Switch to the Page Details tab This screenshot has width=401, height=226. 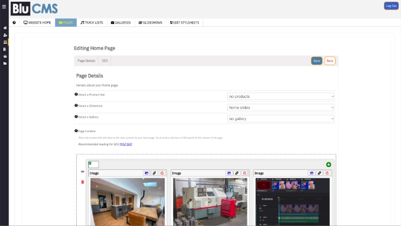click(x=86, y=61)
